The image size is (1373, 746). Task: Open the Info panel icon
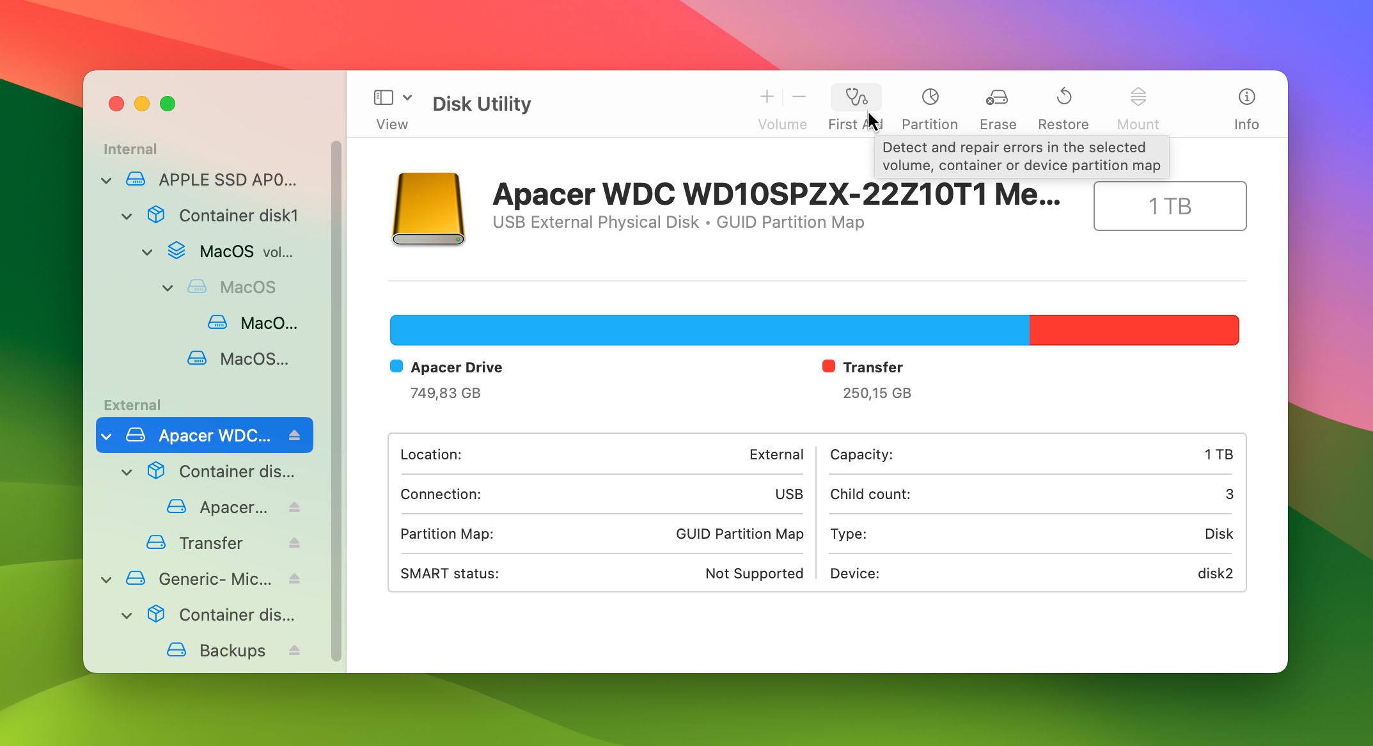(1246, 97)
